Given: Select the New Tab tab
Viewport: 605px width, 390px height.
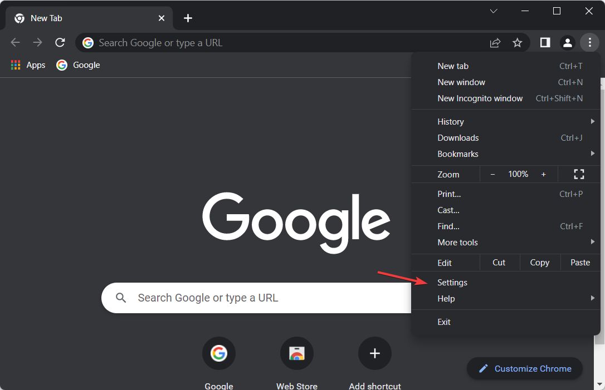Looking at the screenshot, I should click(x=89, y=18).
